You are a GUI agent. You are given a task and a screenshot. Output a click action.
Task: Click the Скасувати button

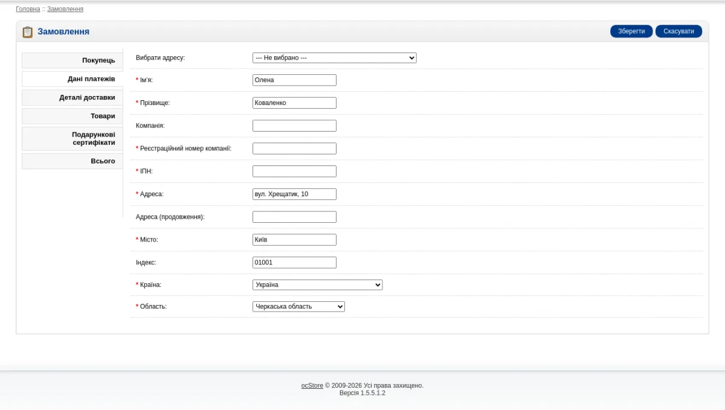pos(678,31)
